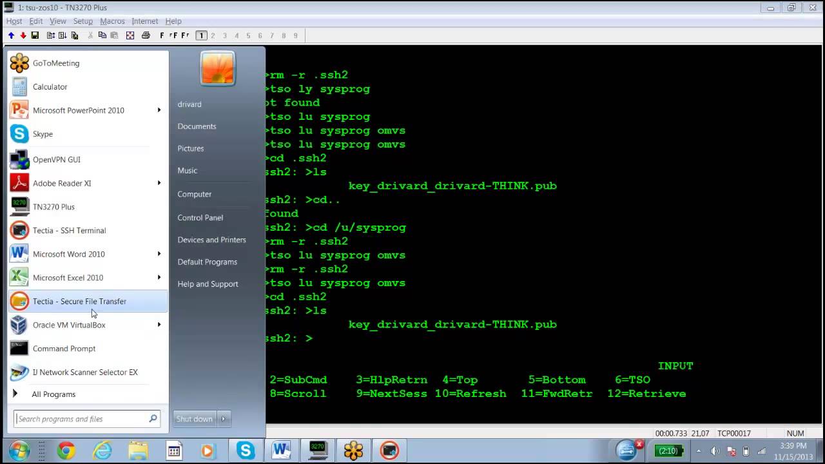The width and height of the screenshot is (825, 464).
Task: Click the Shut down button
Action: coord(195,419)
